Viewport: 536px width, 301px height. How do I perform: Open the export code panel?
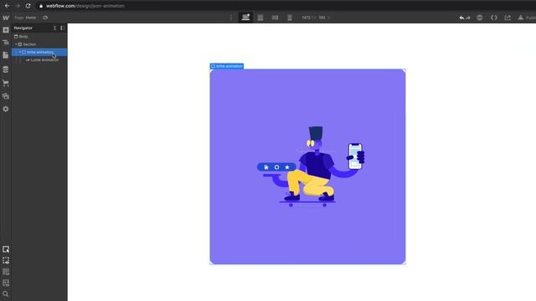(493, 18)
